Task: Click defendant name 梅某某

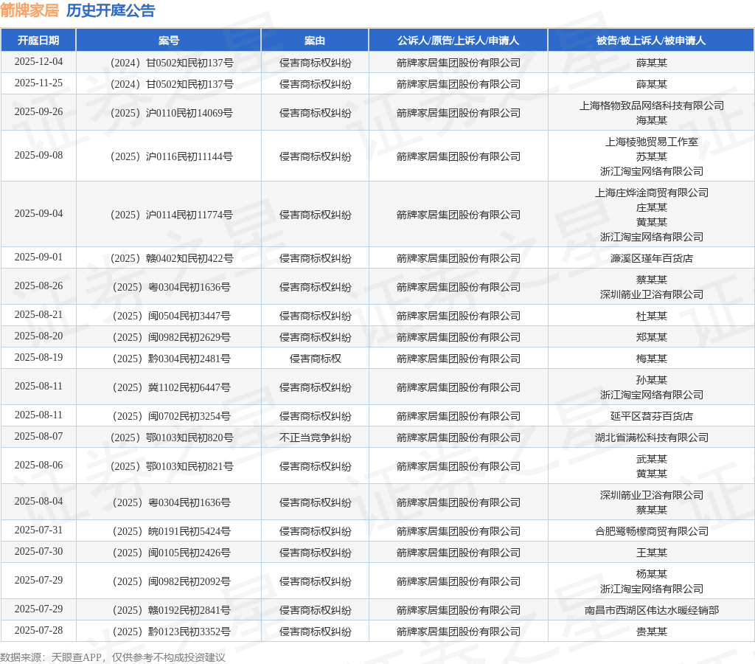Action: click(x=652, y=359)
